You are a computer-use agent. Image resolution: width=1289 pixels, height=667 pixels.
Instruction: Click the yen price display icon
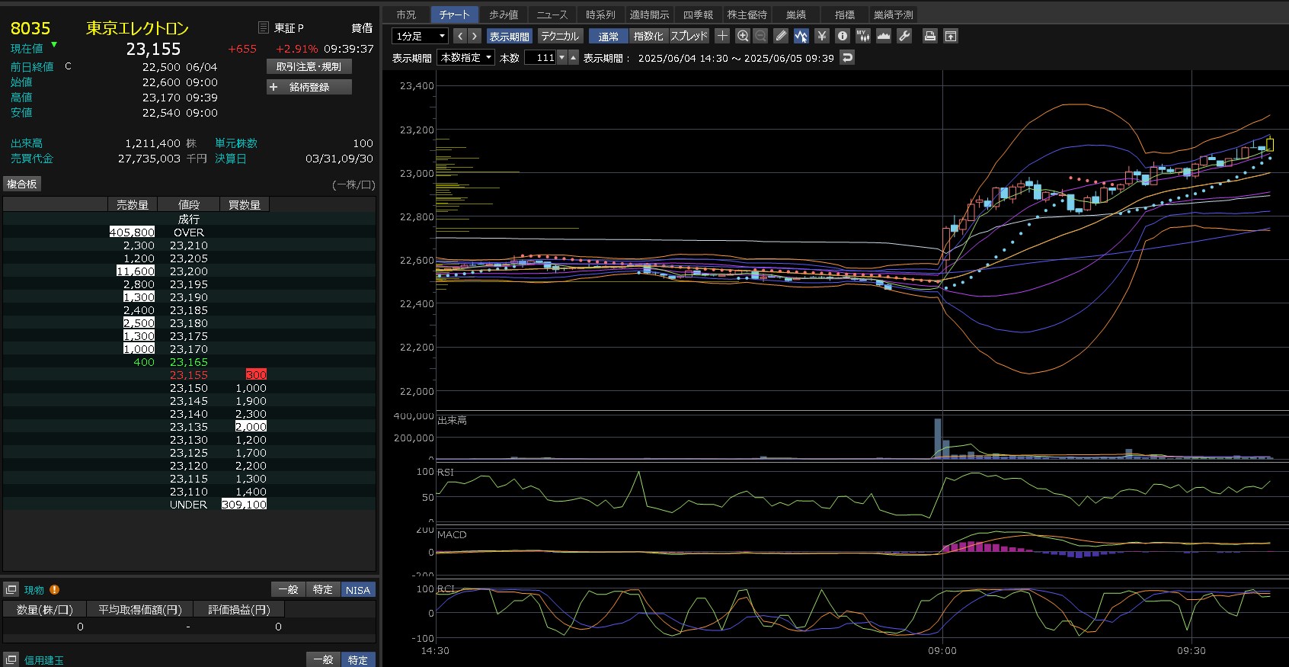[822, 36]
